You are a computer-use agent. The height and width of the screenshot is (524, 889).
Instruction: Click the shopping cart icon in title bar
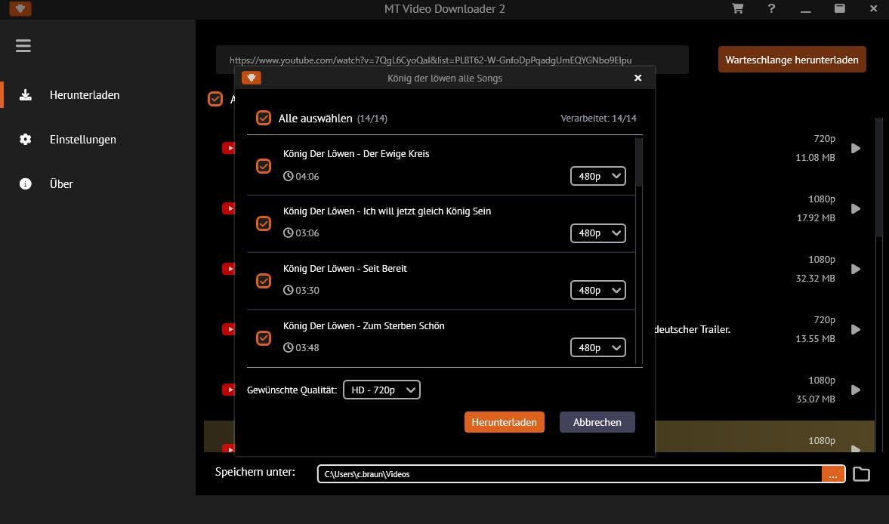point(738,8)
